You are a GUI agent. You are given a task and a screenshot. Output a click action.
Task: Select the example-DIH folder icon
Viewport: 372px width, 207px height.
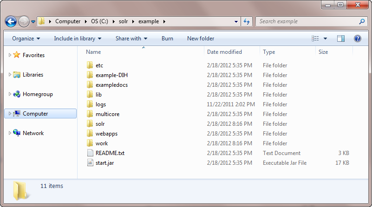coord(90,75)
